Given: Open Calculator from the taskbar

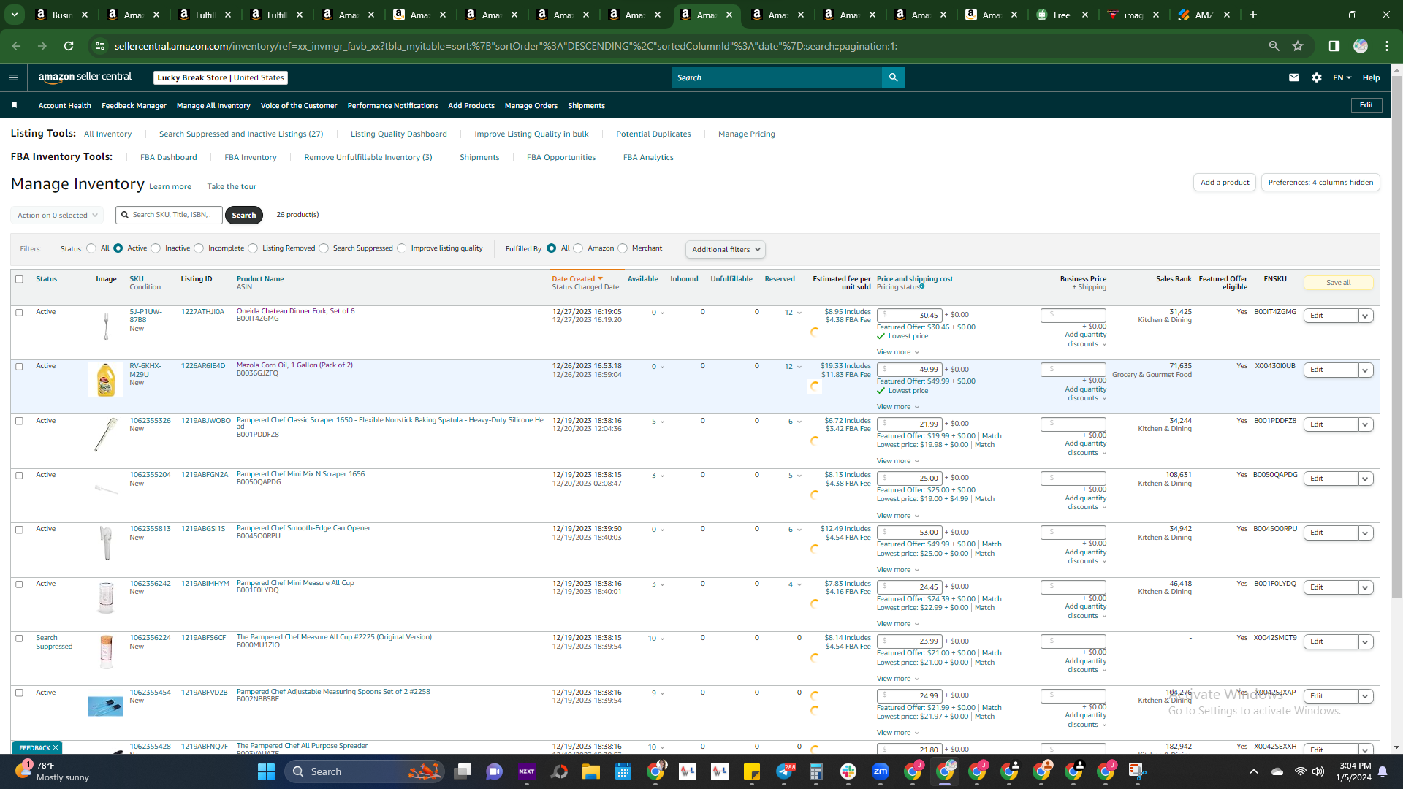Looking at the screenshot, I should point(816,771).
